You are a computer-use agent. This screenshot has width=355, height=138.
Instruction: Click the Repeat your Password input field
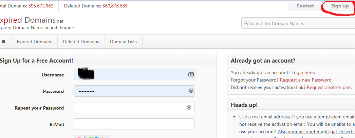(134, 108)
